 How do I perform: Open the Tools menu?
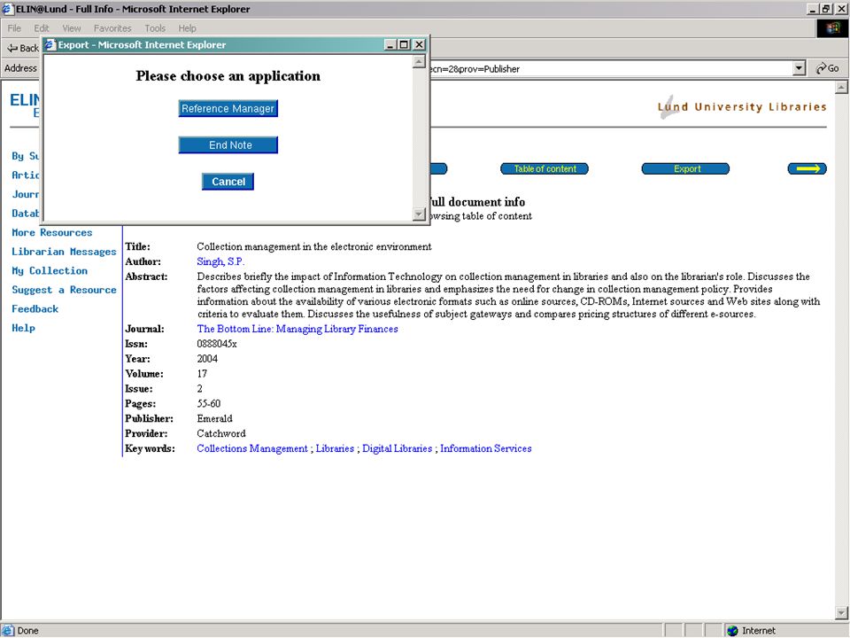coord(154,28)
